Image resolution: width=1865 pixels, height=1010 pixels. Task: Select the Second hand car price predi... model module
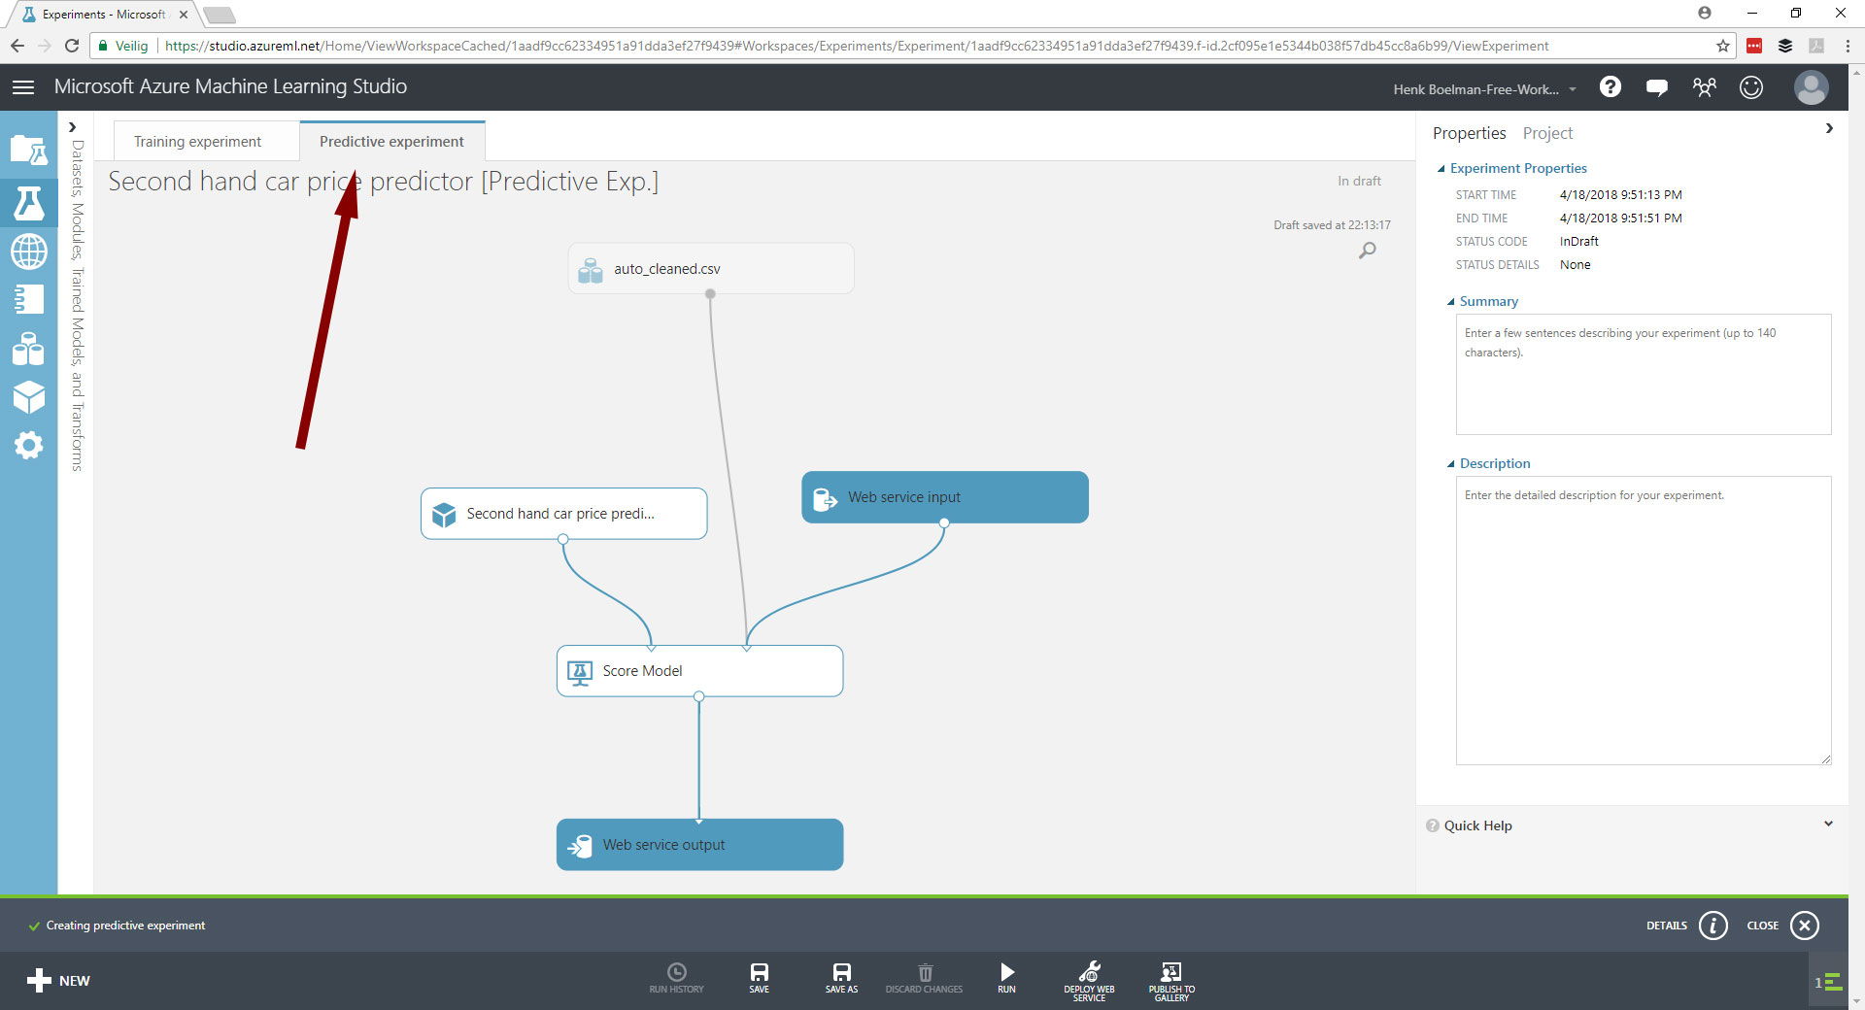(563, 514)
